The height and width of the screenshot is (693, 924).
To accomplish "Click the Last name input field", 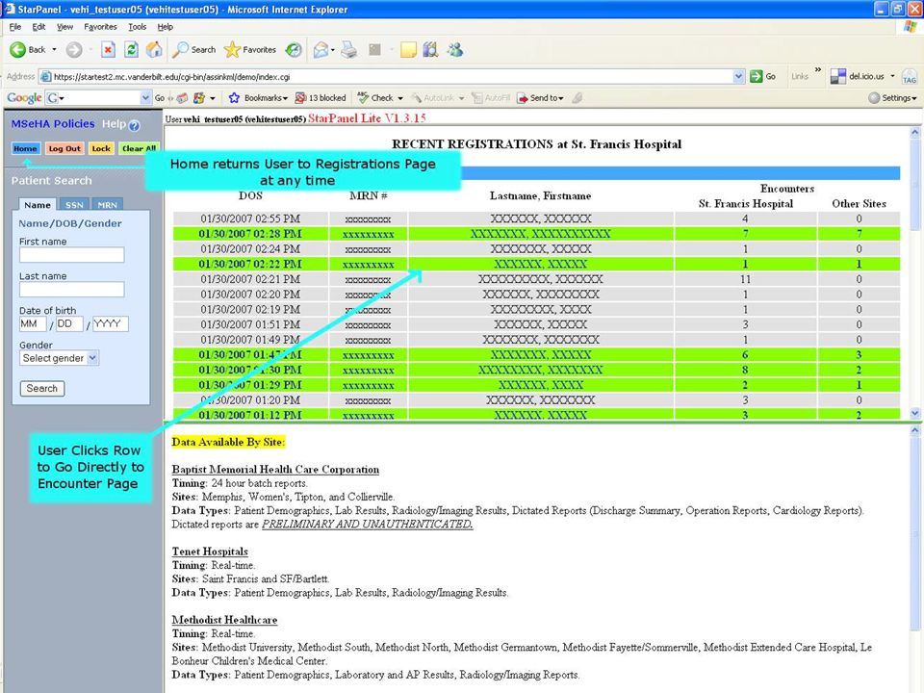I will [x=72, y=289].
